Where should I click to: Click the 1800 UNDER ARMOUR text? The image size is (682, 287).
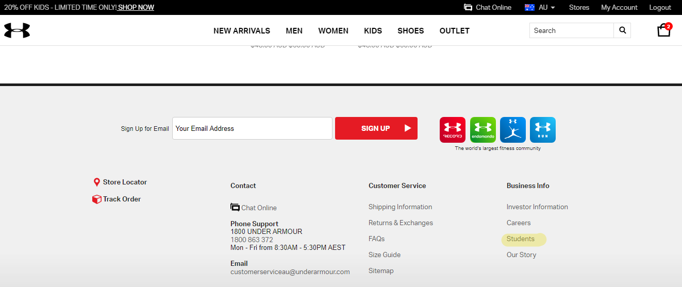(267, 231)
